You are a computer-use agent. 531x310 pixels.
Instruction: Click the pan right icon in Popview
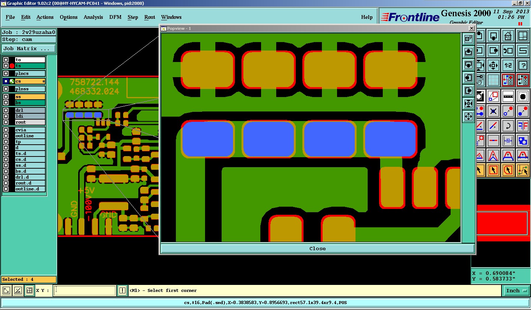[x=468, y=90]
